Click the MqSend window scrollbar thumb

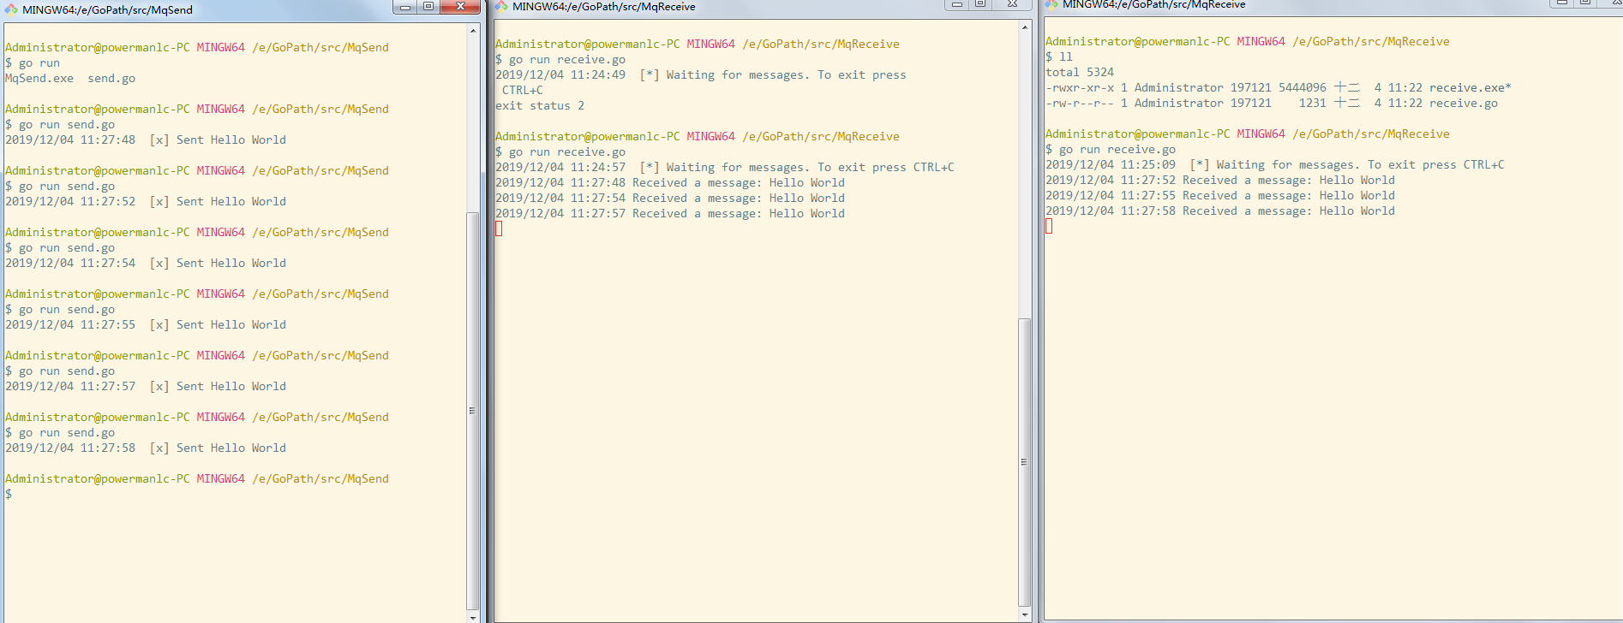[x=473, y=411]
